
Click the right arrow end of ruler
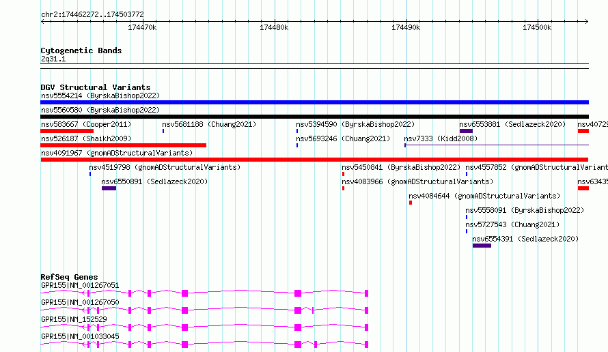587,21
